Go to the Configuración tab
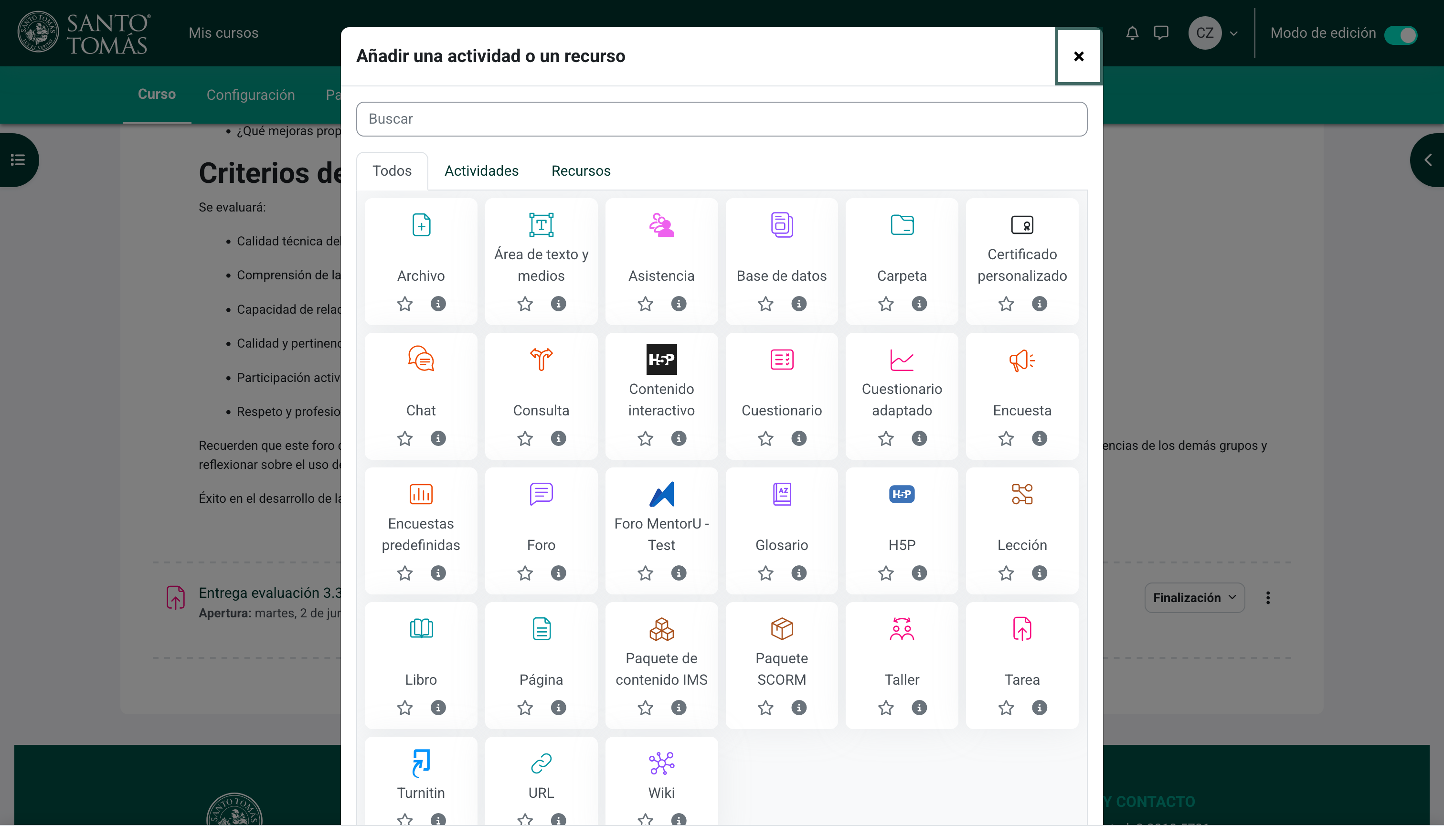This screenshot has height=826, width=1444. pyautogui.click(x=250, y=95)
